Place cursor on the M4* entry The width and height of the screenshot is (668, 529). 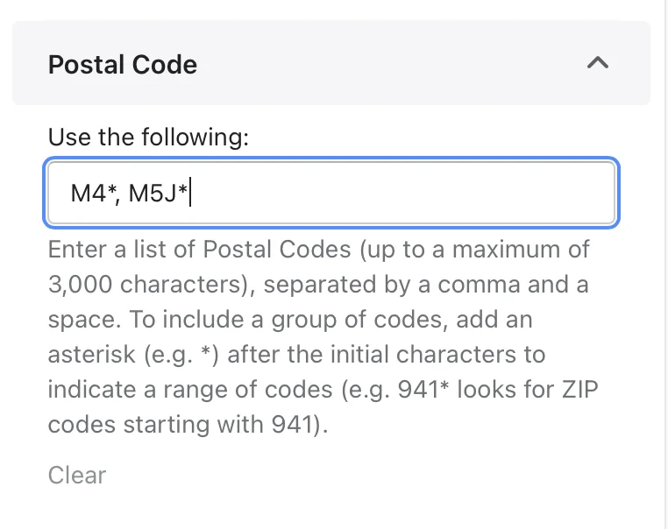[x=93, y=194]
